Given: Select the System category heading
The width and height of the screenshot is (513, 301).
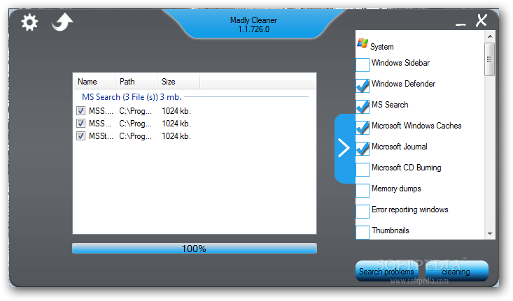Looking at the screenshot, I should (382, 47).
